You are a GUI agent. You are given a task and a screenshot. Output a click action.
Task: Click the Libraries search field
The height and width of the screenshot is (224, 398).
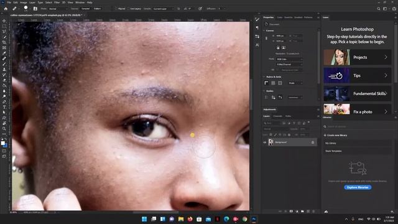[x=358, y=126]
